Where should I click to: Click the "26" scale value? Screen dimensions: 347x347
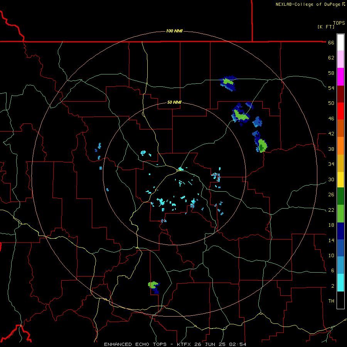tap(331, 195)
